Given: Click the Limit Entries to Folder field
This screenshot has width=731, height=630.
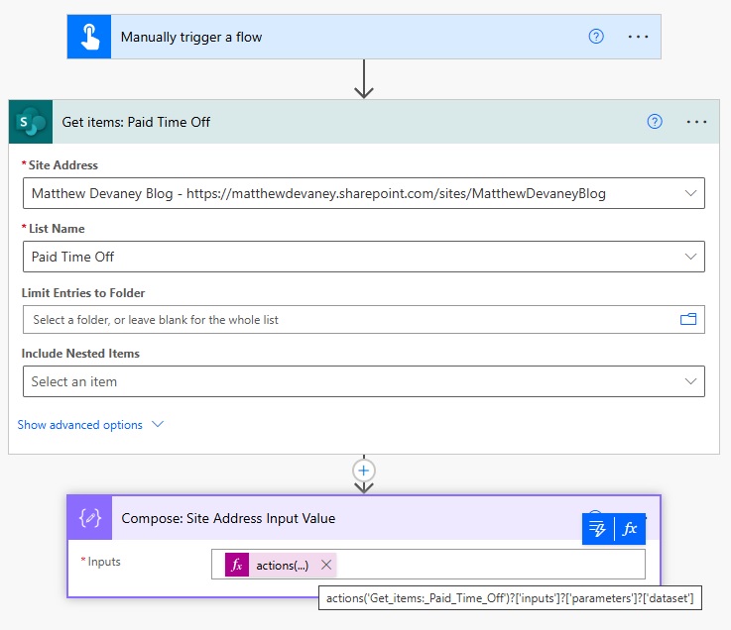Looking at the screenshot, I should (x=347, y=319).
